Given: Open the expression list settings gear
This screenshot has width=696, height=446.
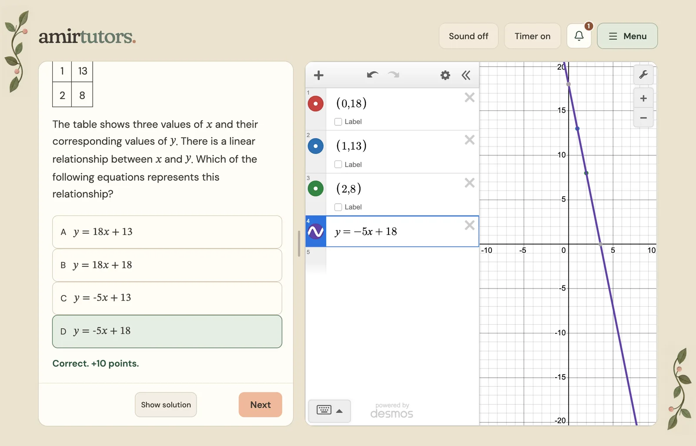Looking at the screenshot, I should pos(445,75).
